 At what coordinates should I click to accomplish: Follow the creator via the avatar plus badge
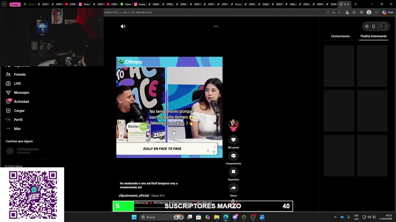coord(233,129)
